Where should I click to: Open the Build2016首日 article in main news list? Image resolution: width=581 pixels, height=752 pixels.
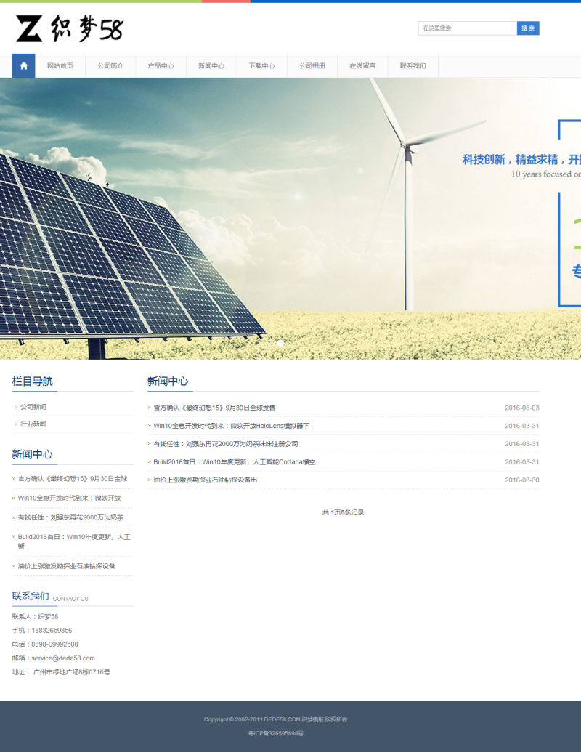tap(234, 462)
